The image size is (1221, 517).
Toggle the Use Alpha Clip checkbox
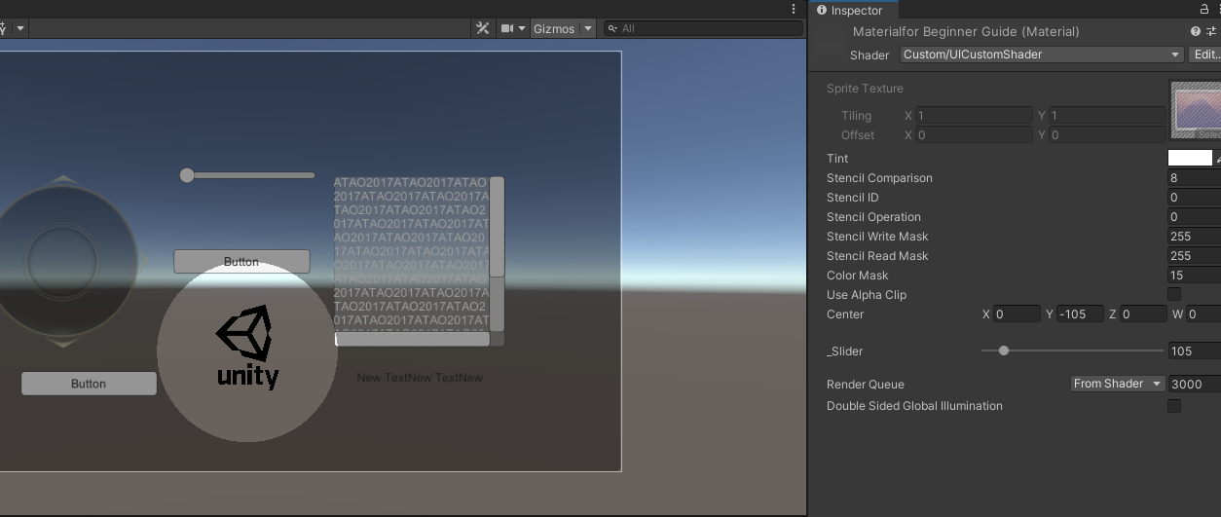pyautogui.click(x=1174, y=294)
